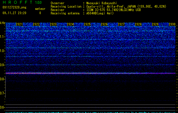The image size is (178, 113).
Task: Click the 2329 time marker
Action: (155, 24)
